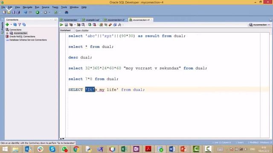Click the Undo icon in main toolbar
The width and height of the screenshot is (273, 153).
click(x=26, y=12)
